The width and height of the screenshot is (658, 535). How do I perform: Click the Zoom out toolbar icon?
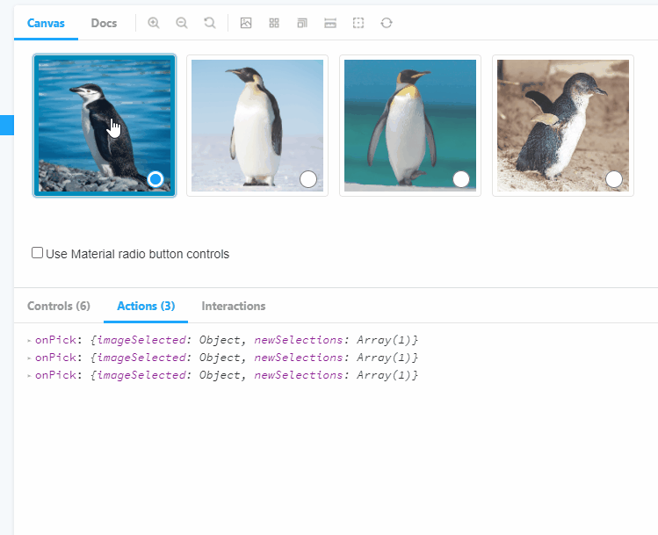click(x=182, y=23)
